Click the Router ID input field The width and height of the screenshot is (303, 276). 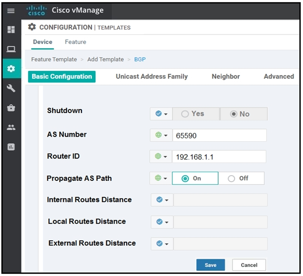(x=219, y=157)
